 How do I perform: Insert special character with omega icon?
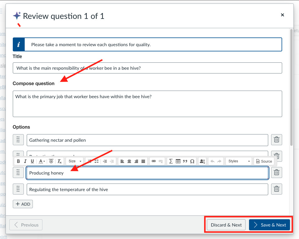192,161
